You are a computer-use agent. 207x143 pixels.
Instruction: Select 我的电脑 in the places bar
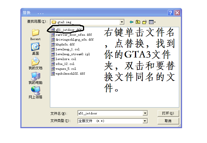coord(35,78)
